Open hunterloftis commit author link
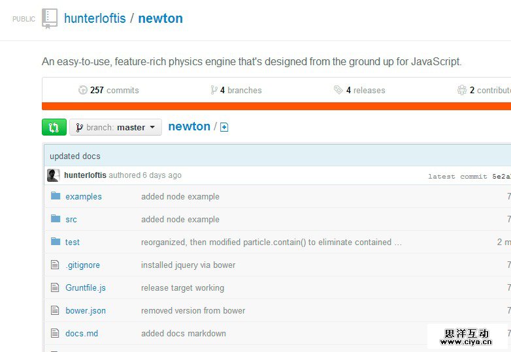511x352 pixels. (85, 175)
